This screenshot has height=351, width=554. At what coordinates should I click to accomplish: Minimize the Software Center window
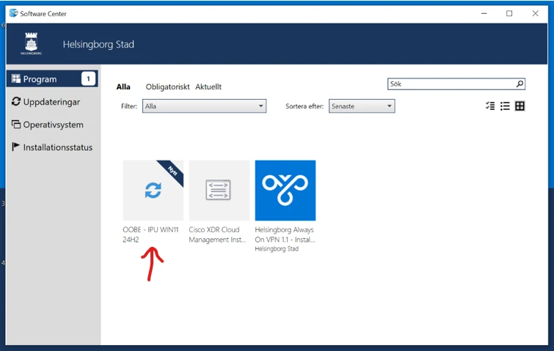tap(484, 13)
